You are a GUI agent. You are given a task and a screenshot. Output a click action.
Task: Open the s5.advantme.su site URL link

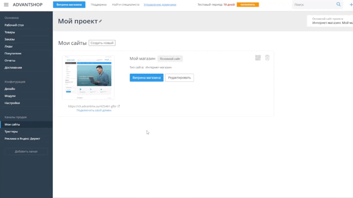click(x=92, y=106)
